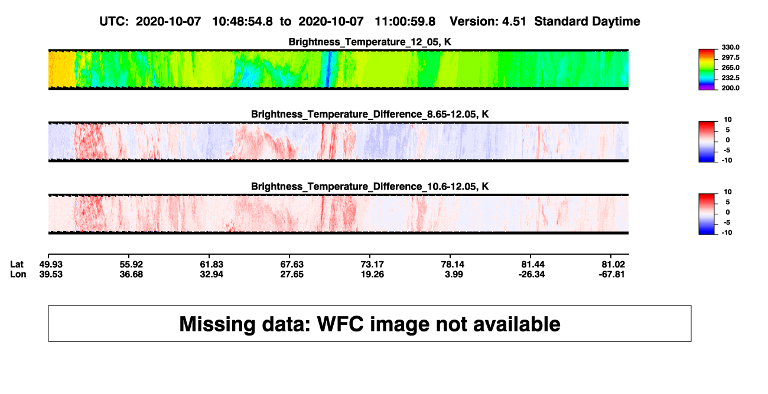Click the 'Lat' axis label

tap(17, 264)
